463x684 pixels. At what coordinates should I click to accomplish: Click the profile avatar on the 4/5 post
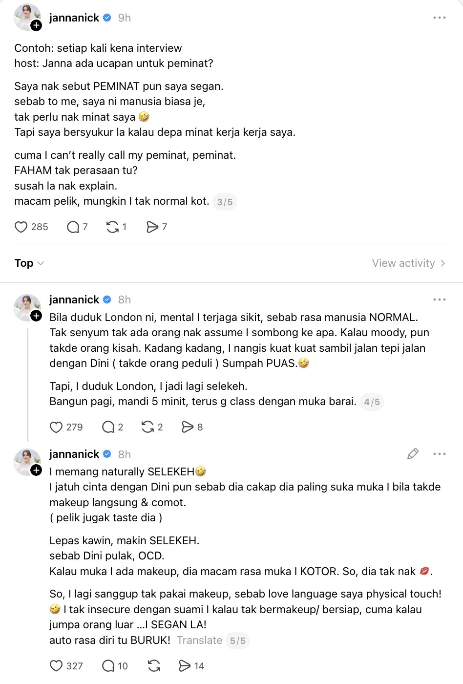click(x=27, y=308)
